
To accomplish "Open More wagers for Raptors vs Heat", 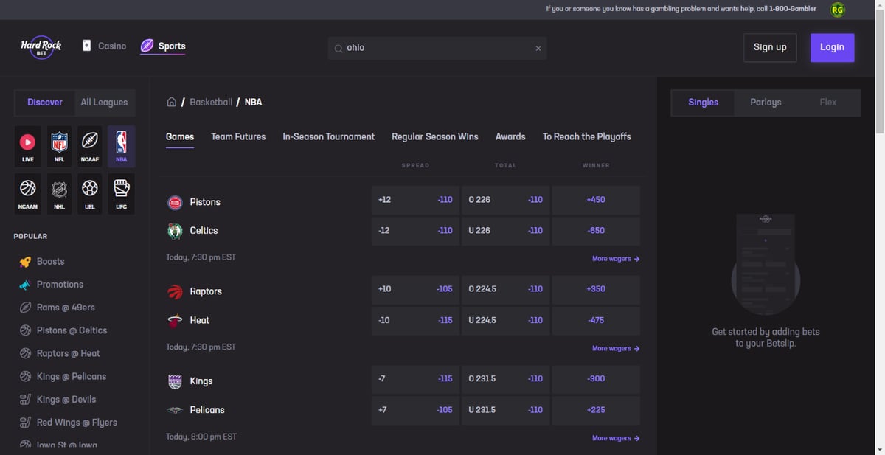I will (616, 348).
